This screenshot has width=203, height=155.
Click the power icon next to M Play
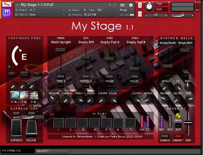click(52, 115)
